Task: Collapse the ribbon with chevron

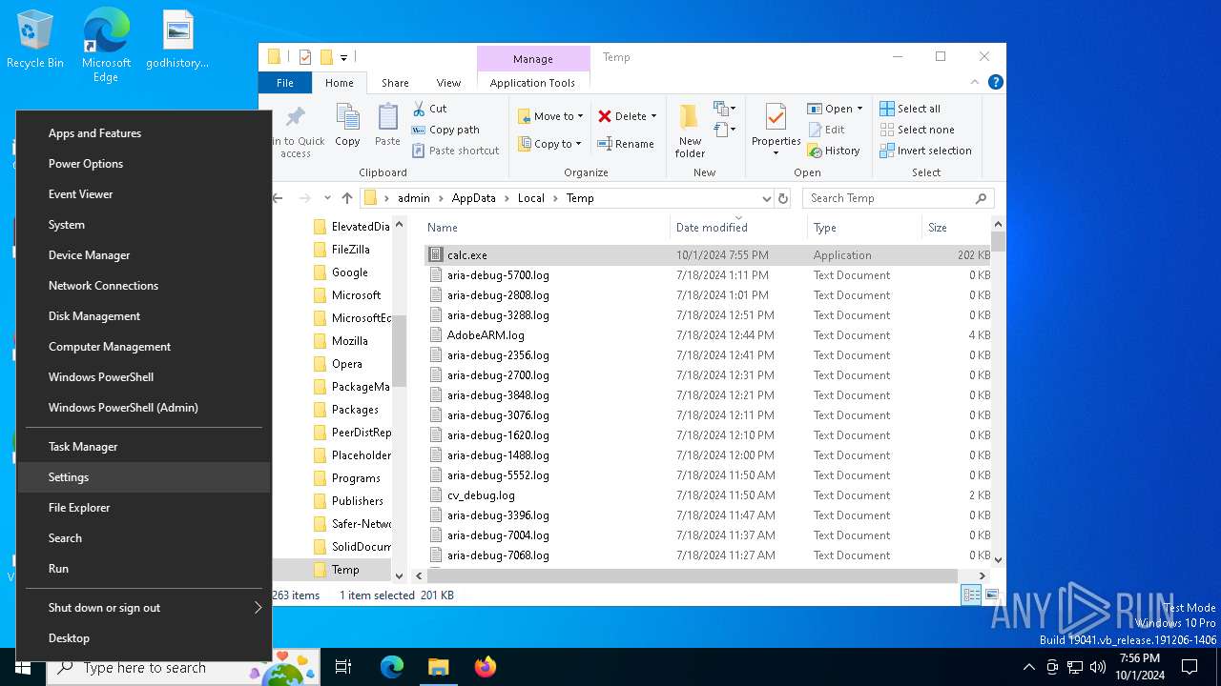Action: coord(974,83)
